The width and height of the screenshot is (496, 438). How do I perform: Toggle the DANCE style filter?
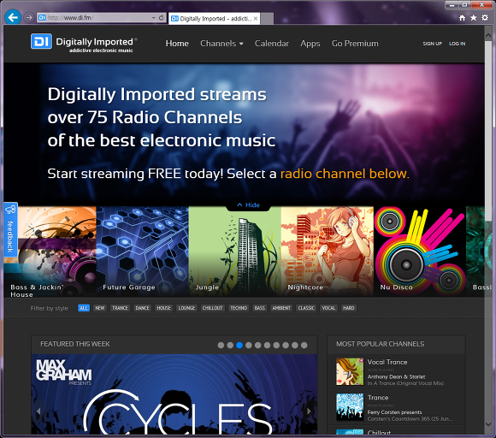click(142, 308)
